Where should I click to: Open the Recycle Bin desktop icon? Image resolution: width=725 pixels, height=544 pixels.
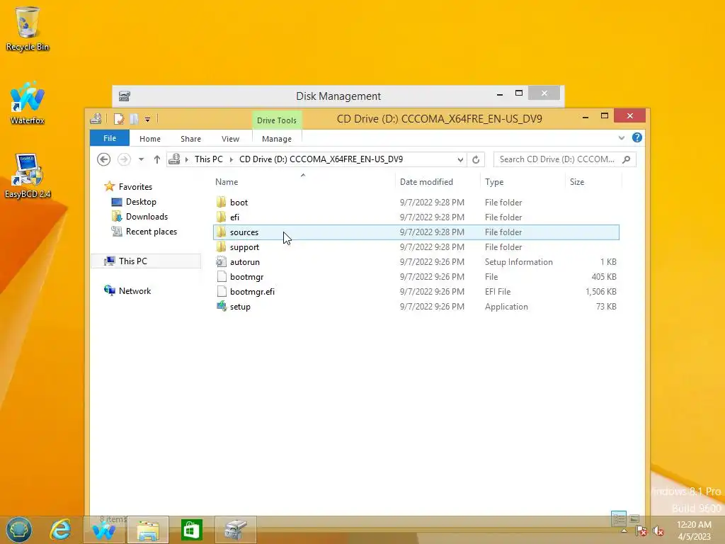click(x=28, y=28)
